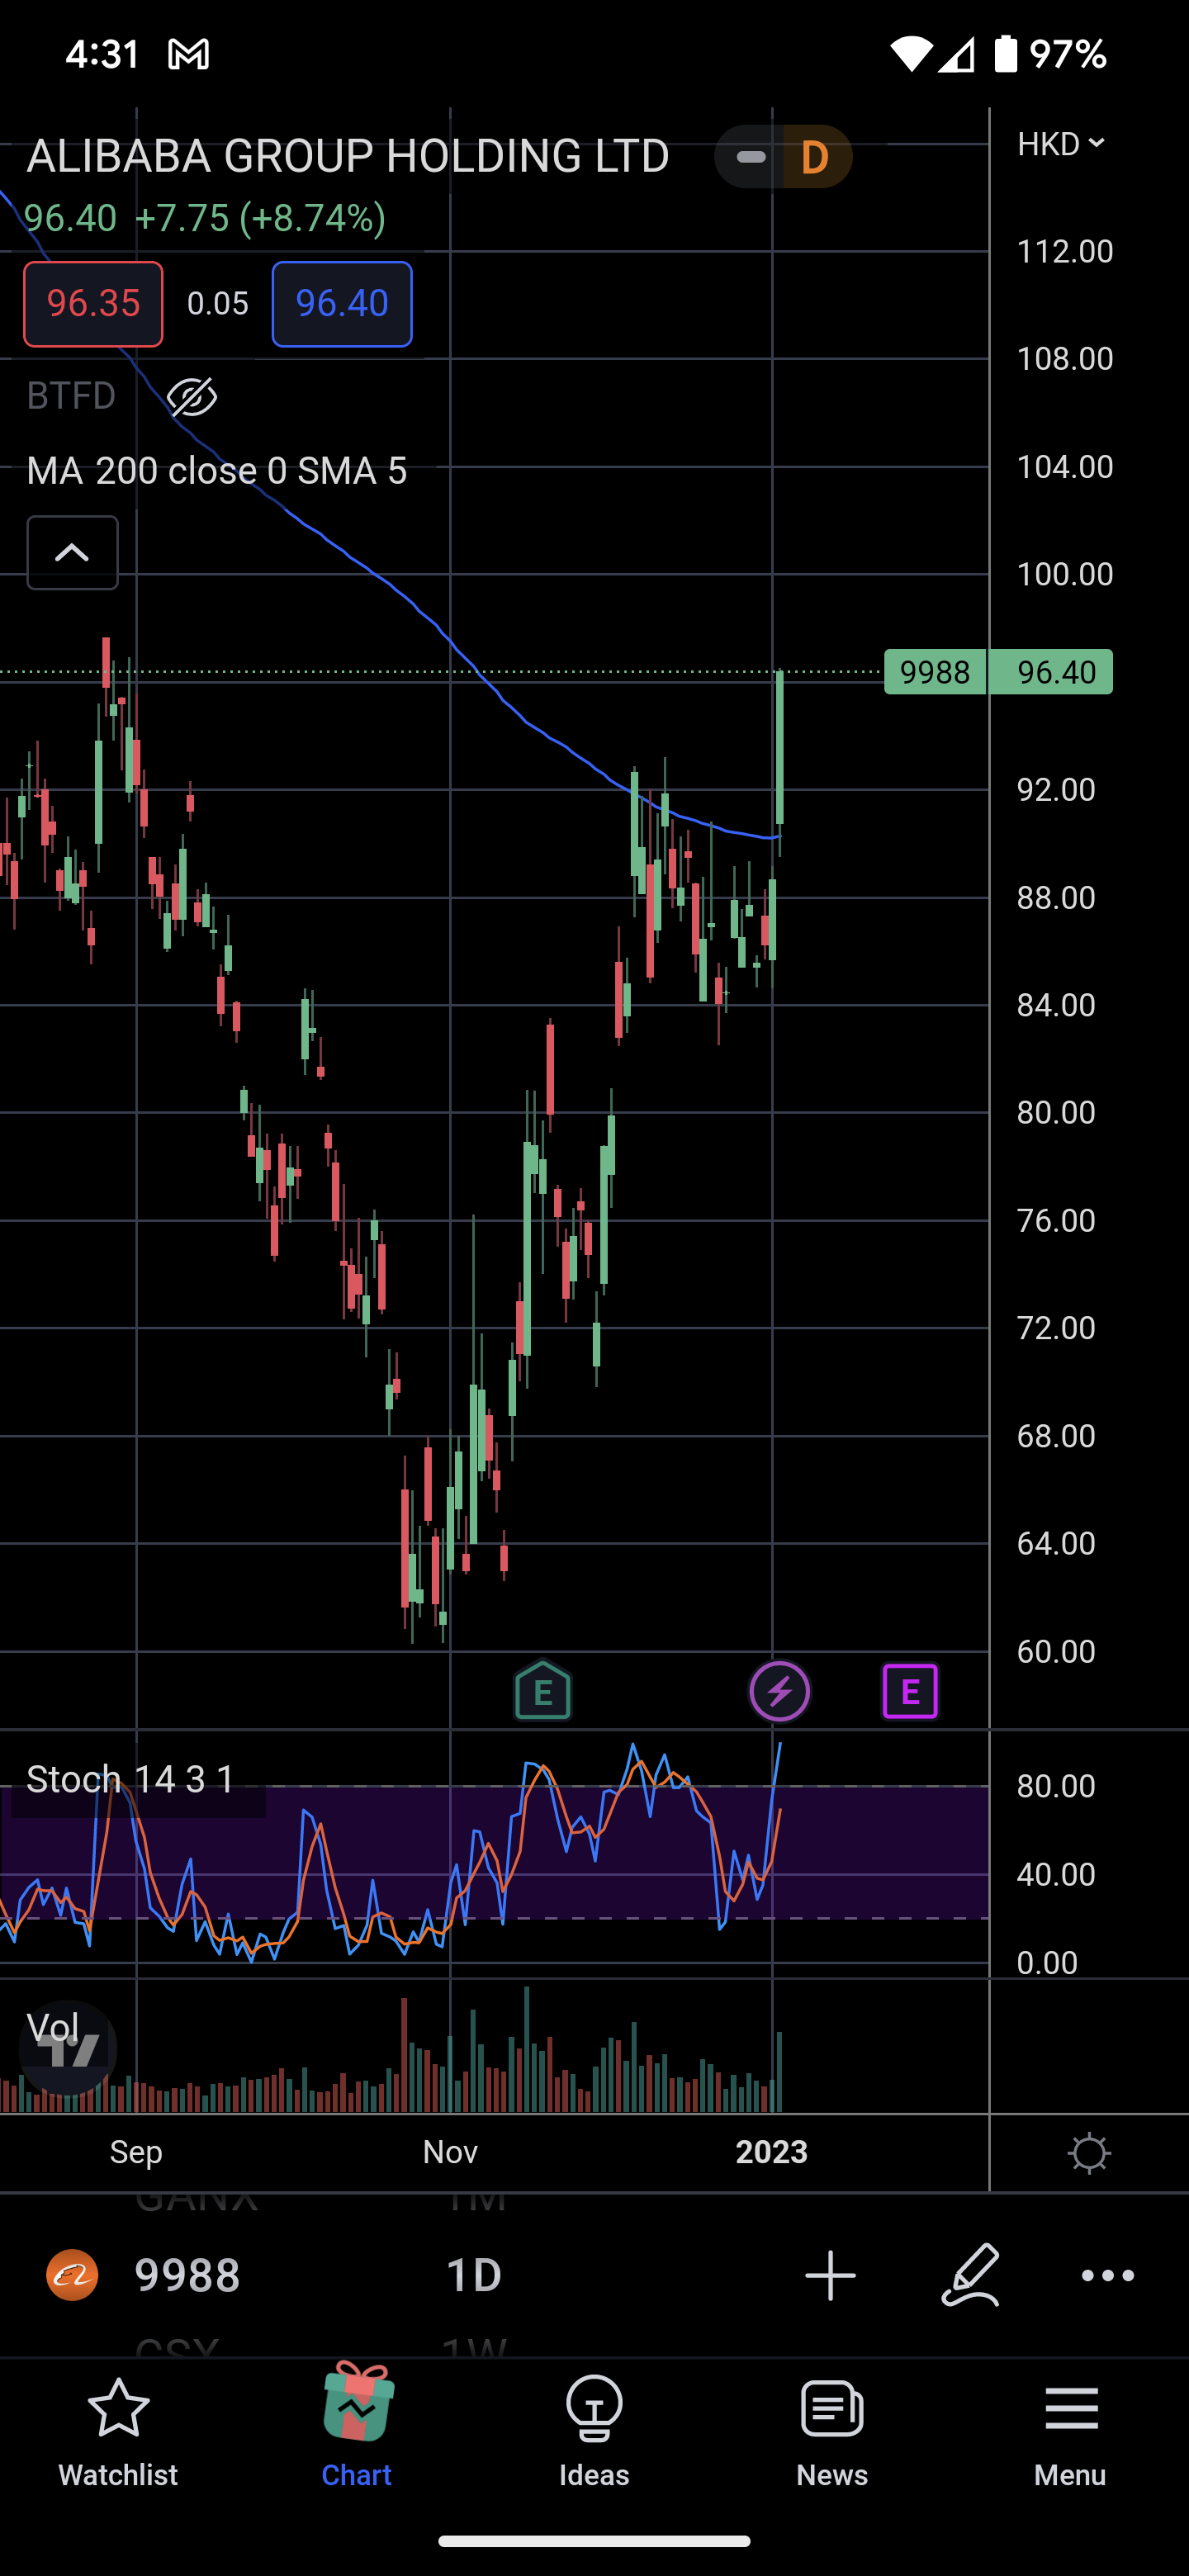Open the green earnings E marker
Viewport: 1189px width, 2576px height.
coord(543,1691)
